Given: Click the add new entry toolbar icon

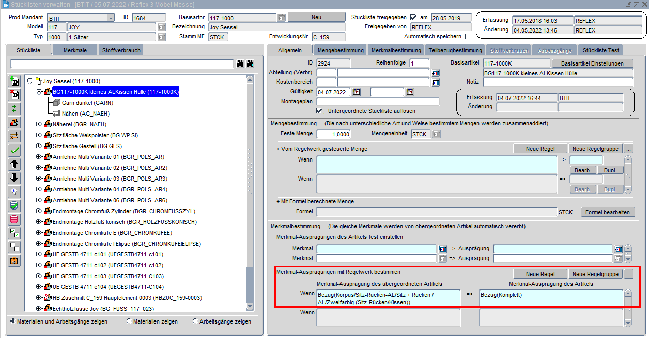Looking at the screenshot, I should point(14,82).
